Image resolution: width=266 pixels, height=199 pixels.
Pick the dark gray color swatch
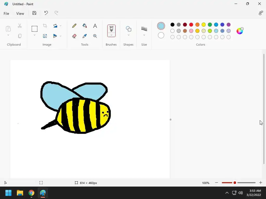[179, 25]
